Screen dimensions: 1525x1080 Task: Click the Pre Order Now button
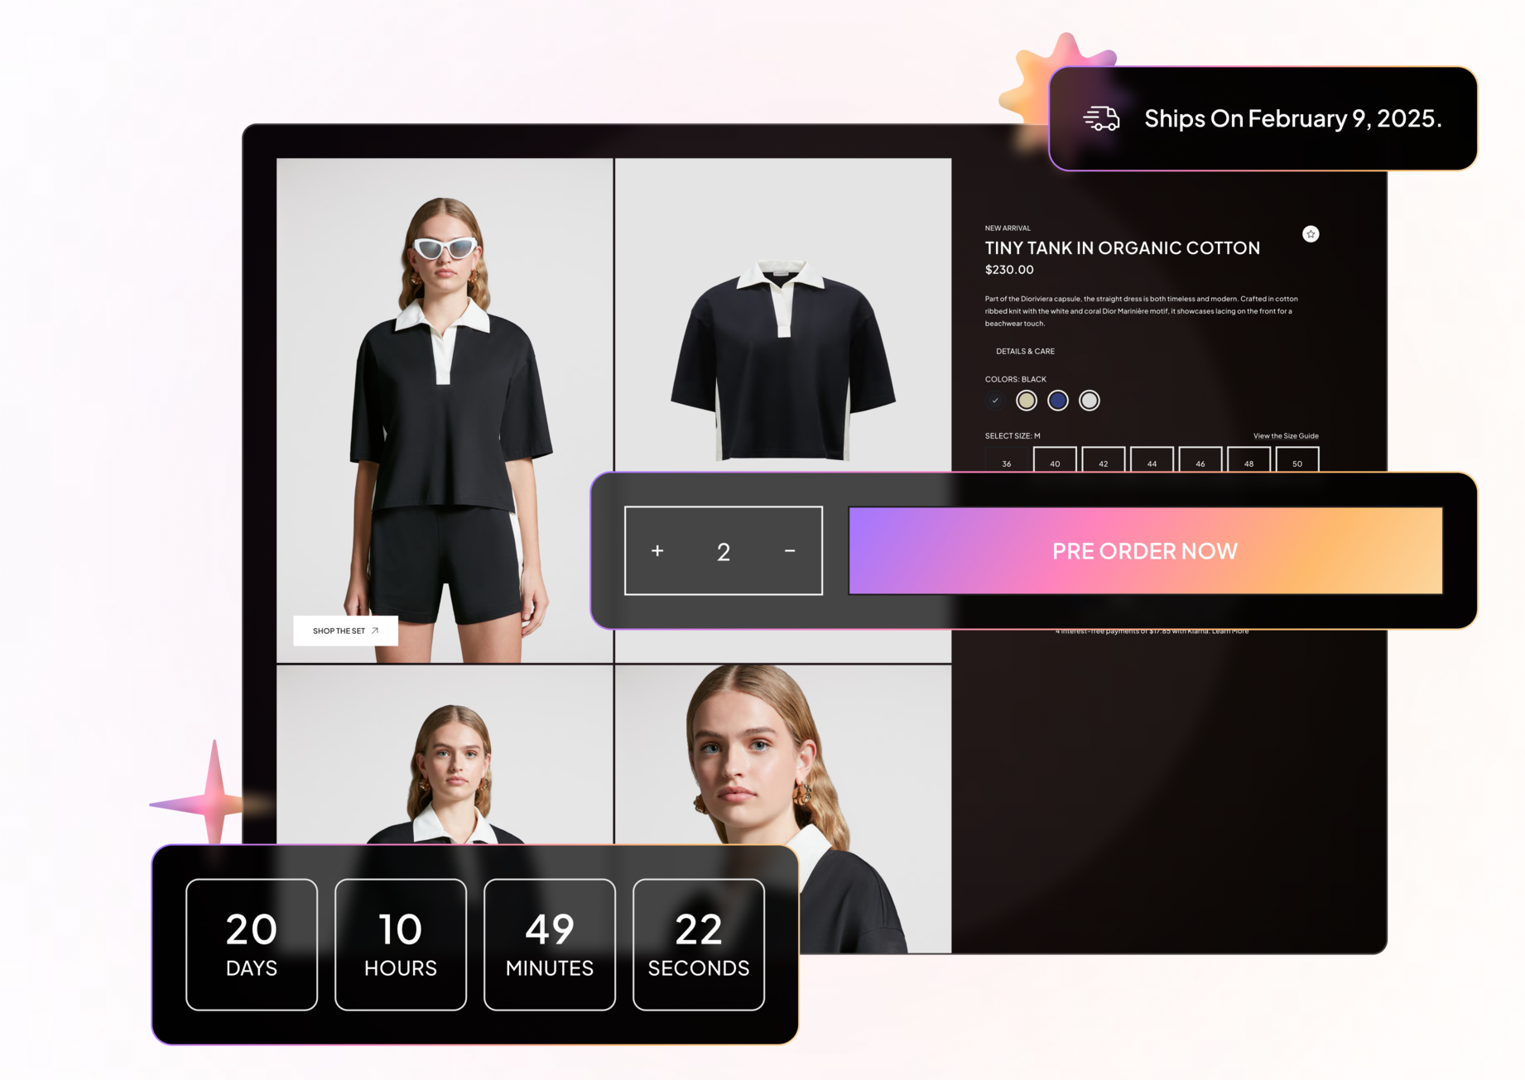point(1145,551)
